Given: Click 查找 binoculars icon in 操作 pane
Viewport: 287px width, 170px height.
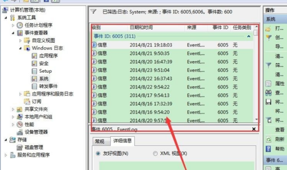Looking at the screenshot, I should tap(268, 93).
